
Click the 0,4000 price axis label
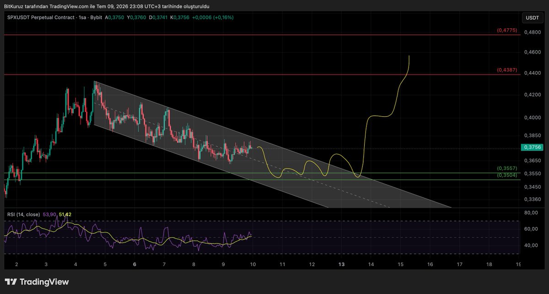pos(532,118)
